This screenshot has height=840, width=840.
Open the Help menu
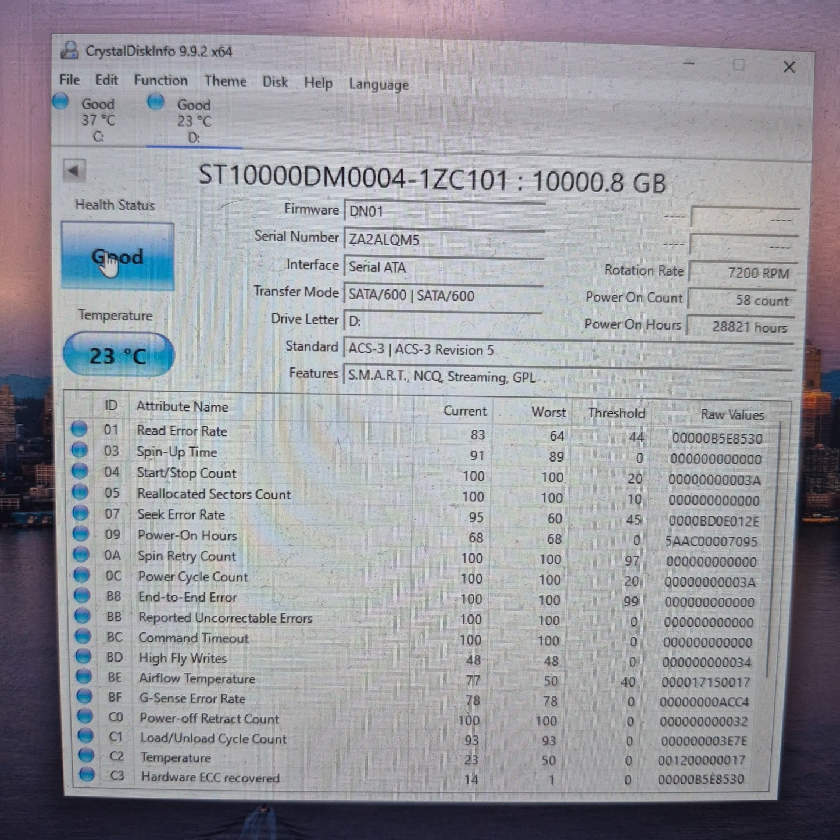pos(318,83)
